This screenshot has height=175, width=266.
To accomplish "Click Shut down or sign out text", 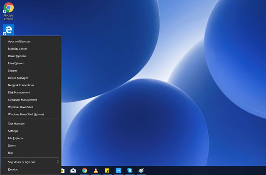I will pyautogui.click(x=21, y=162).
